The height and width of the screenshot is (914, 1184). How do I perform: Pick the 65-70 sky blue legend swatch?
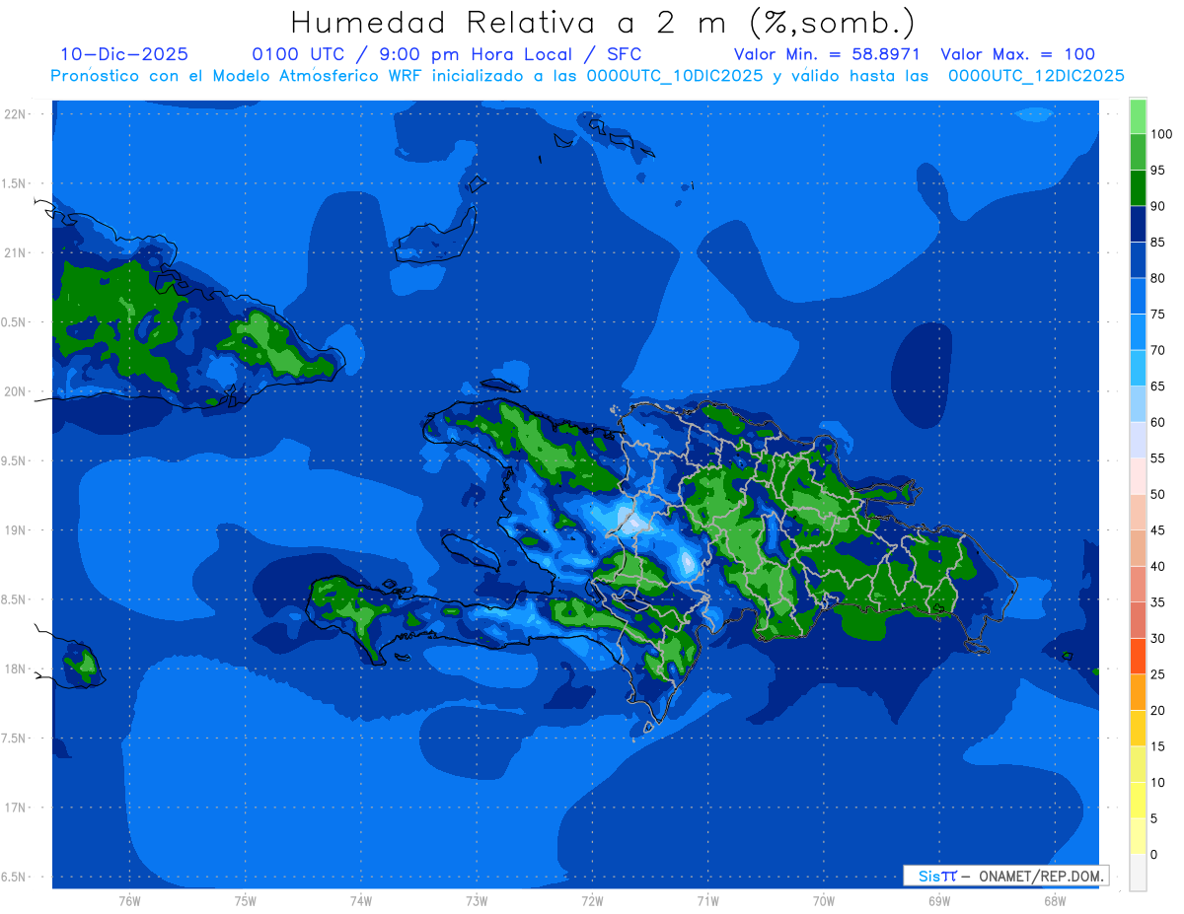point(1138,368)
